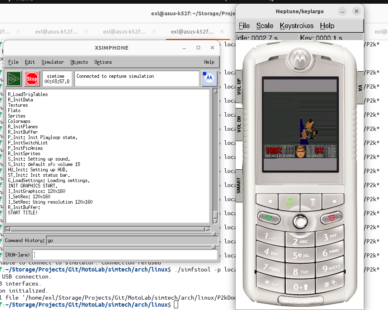Screen dimensions: 388x310
Task: Click right arrow of XSIMPHONE horizontal scrollbar
Action: [207, 229]
